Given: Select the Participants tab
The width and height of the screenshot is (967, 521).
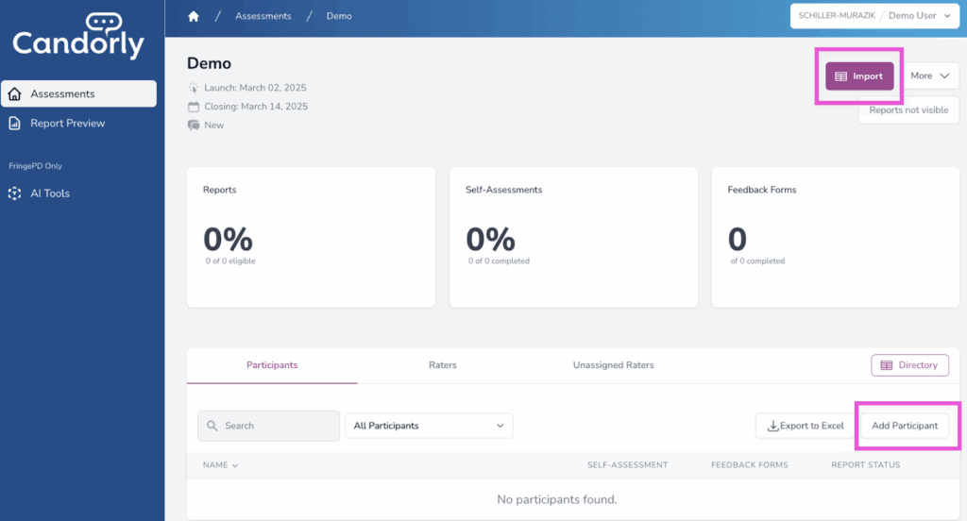Looking at the screenshot, I should point(272,365).
